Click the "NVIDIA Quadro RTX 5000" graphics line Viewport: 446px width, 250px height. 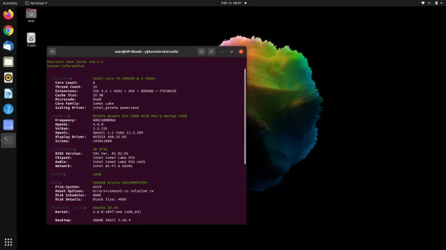pos(140,116)
